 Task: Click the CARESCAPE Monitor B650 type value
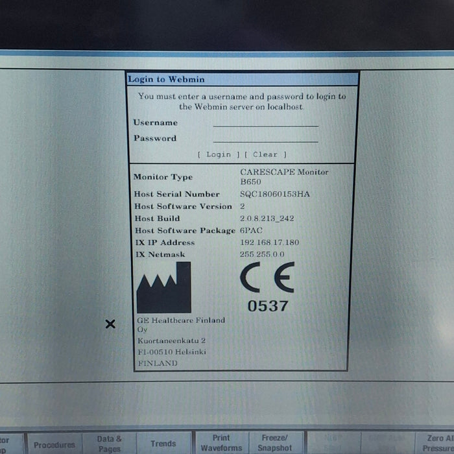coord(284,176)
